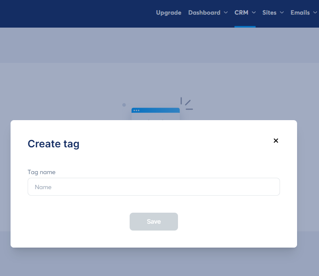
Task: Click the three dots on illustration title bar
Action: [x=136, y=110]
